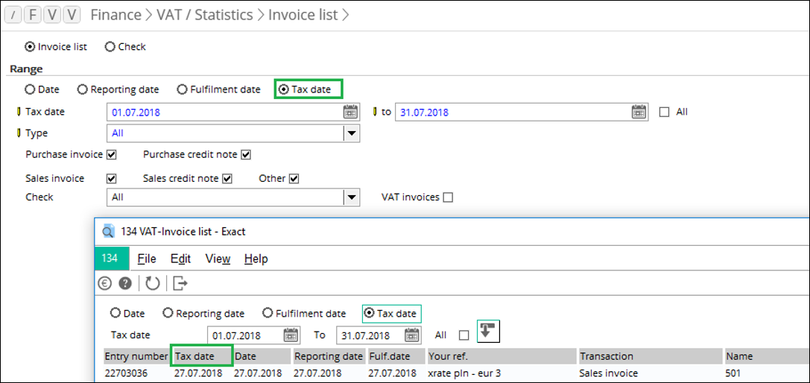Click the exit door toolbar icon
The width and height of the screenshot is (810, 383).
pyautogui.click(x=180, y=283)
